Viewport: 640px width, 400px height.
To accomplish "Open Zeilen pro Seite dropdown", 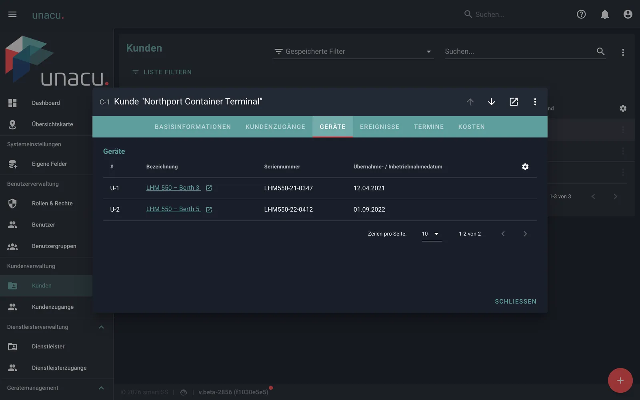I will pos(432,234).
